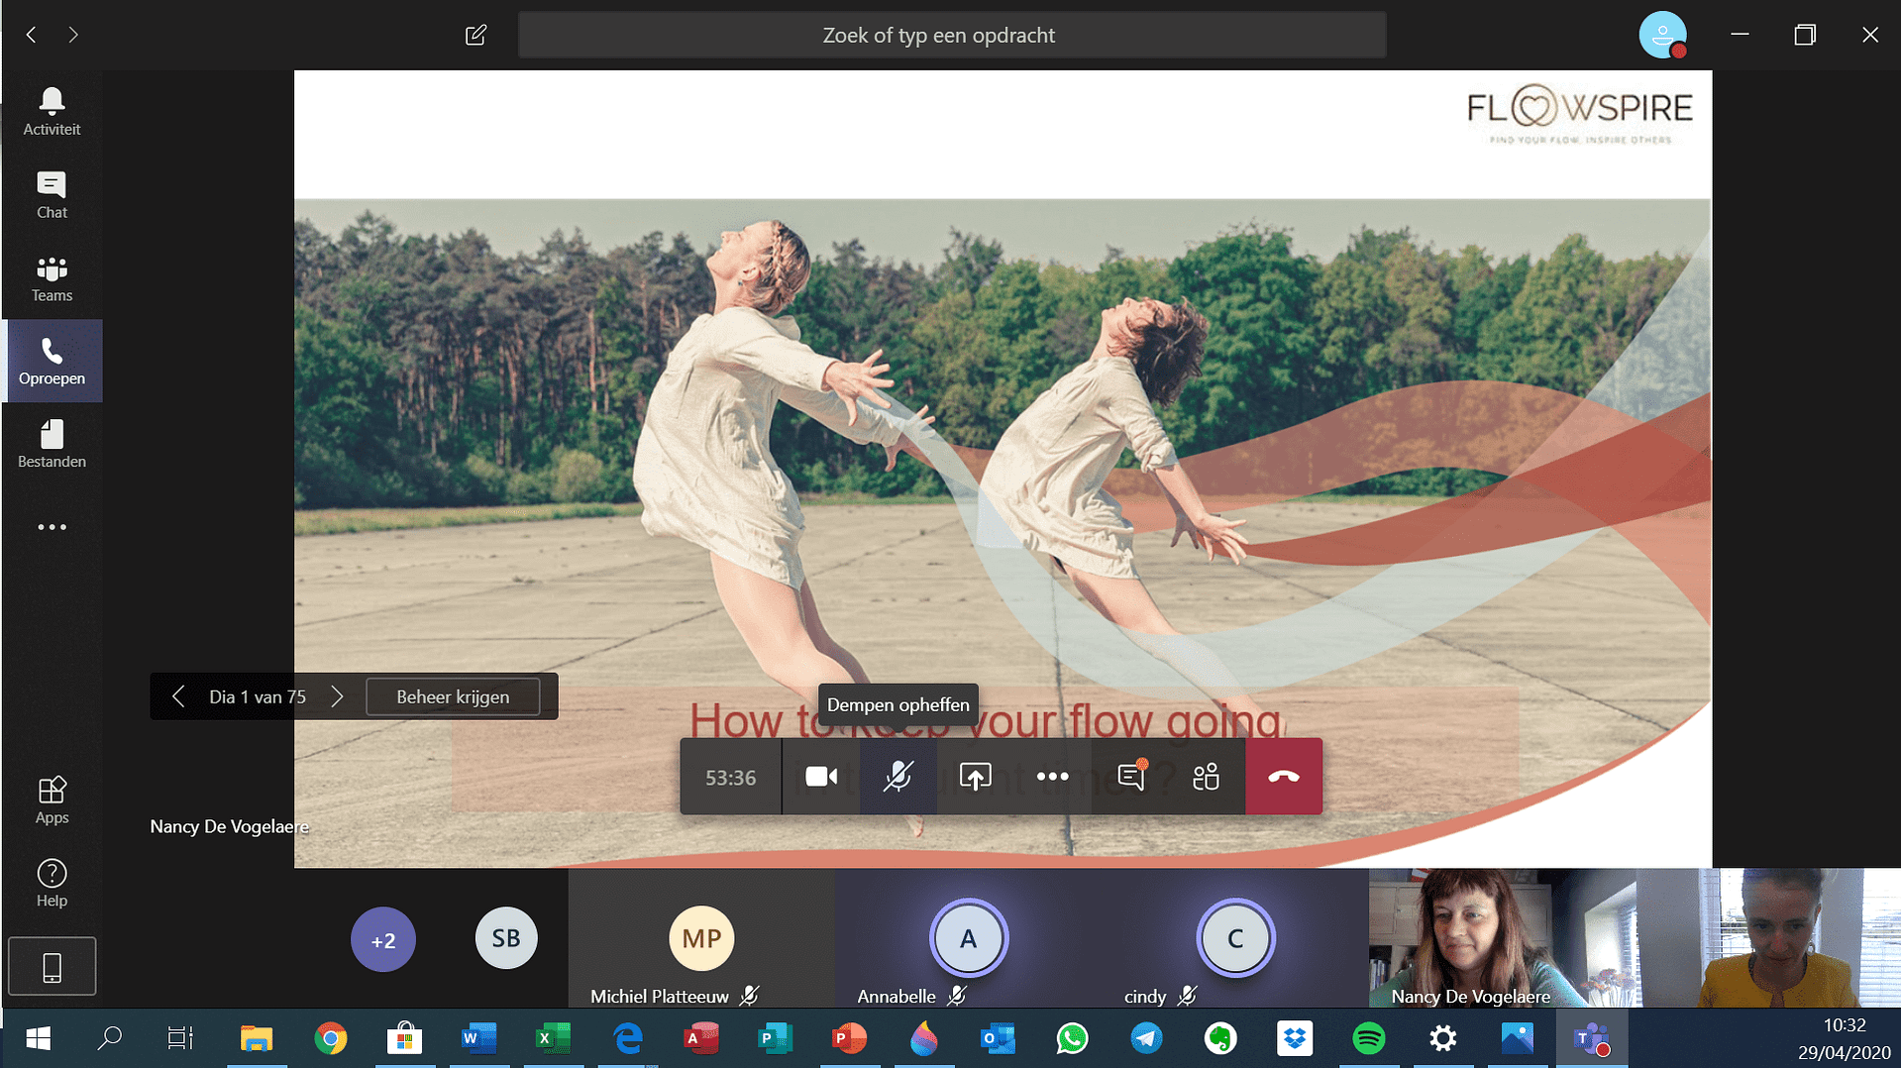
Task: Open the share screen tray
Action: click(975, 777)
